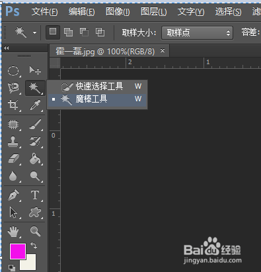Select the Move tool
Image resolution: width=261 pixels, height=272 pixels.
click(x=35, y=71)
